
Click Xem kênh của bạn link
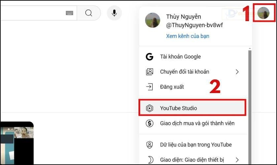coord(188,36)
